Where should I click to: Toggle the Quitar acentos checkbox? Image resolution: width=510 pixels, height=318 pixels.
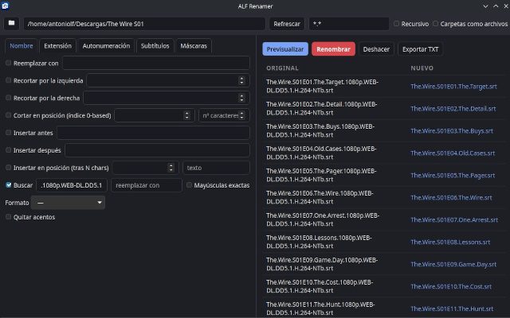pos(8,217)
